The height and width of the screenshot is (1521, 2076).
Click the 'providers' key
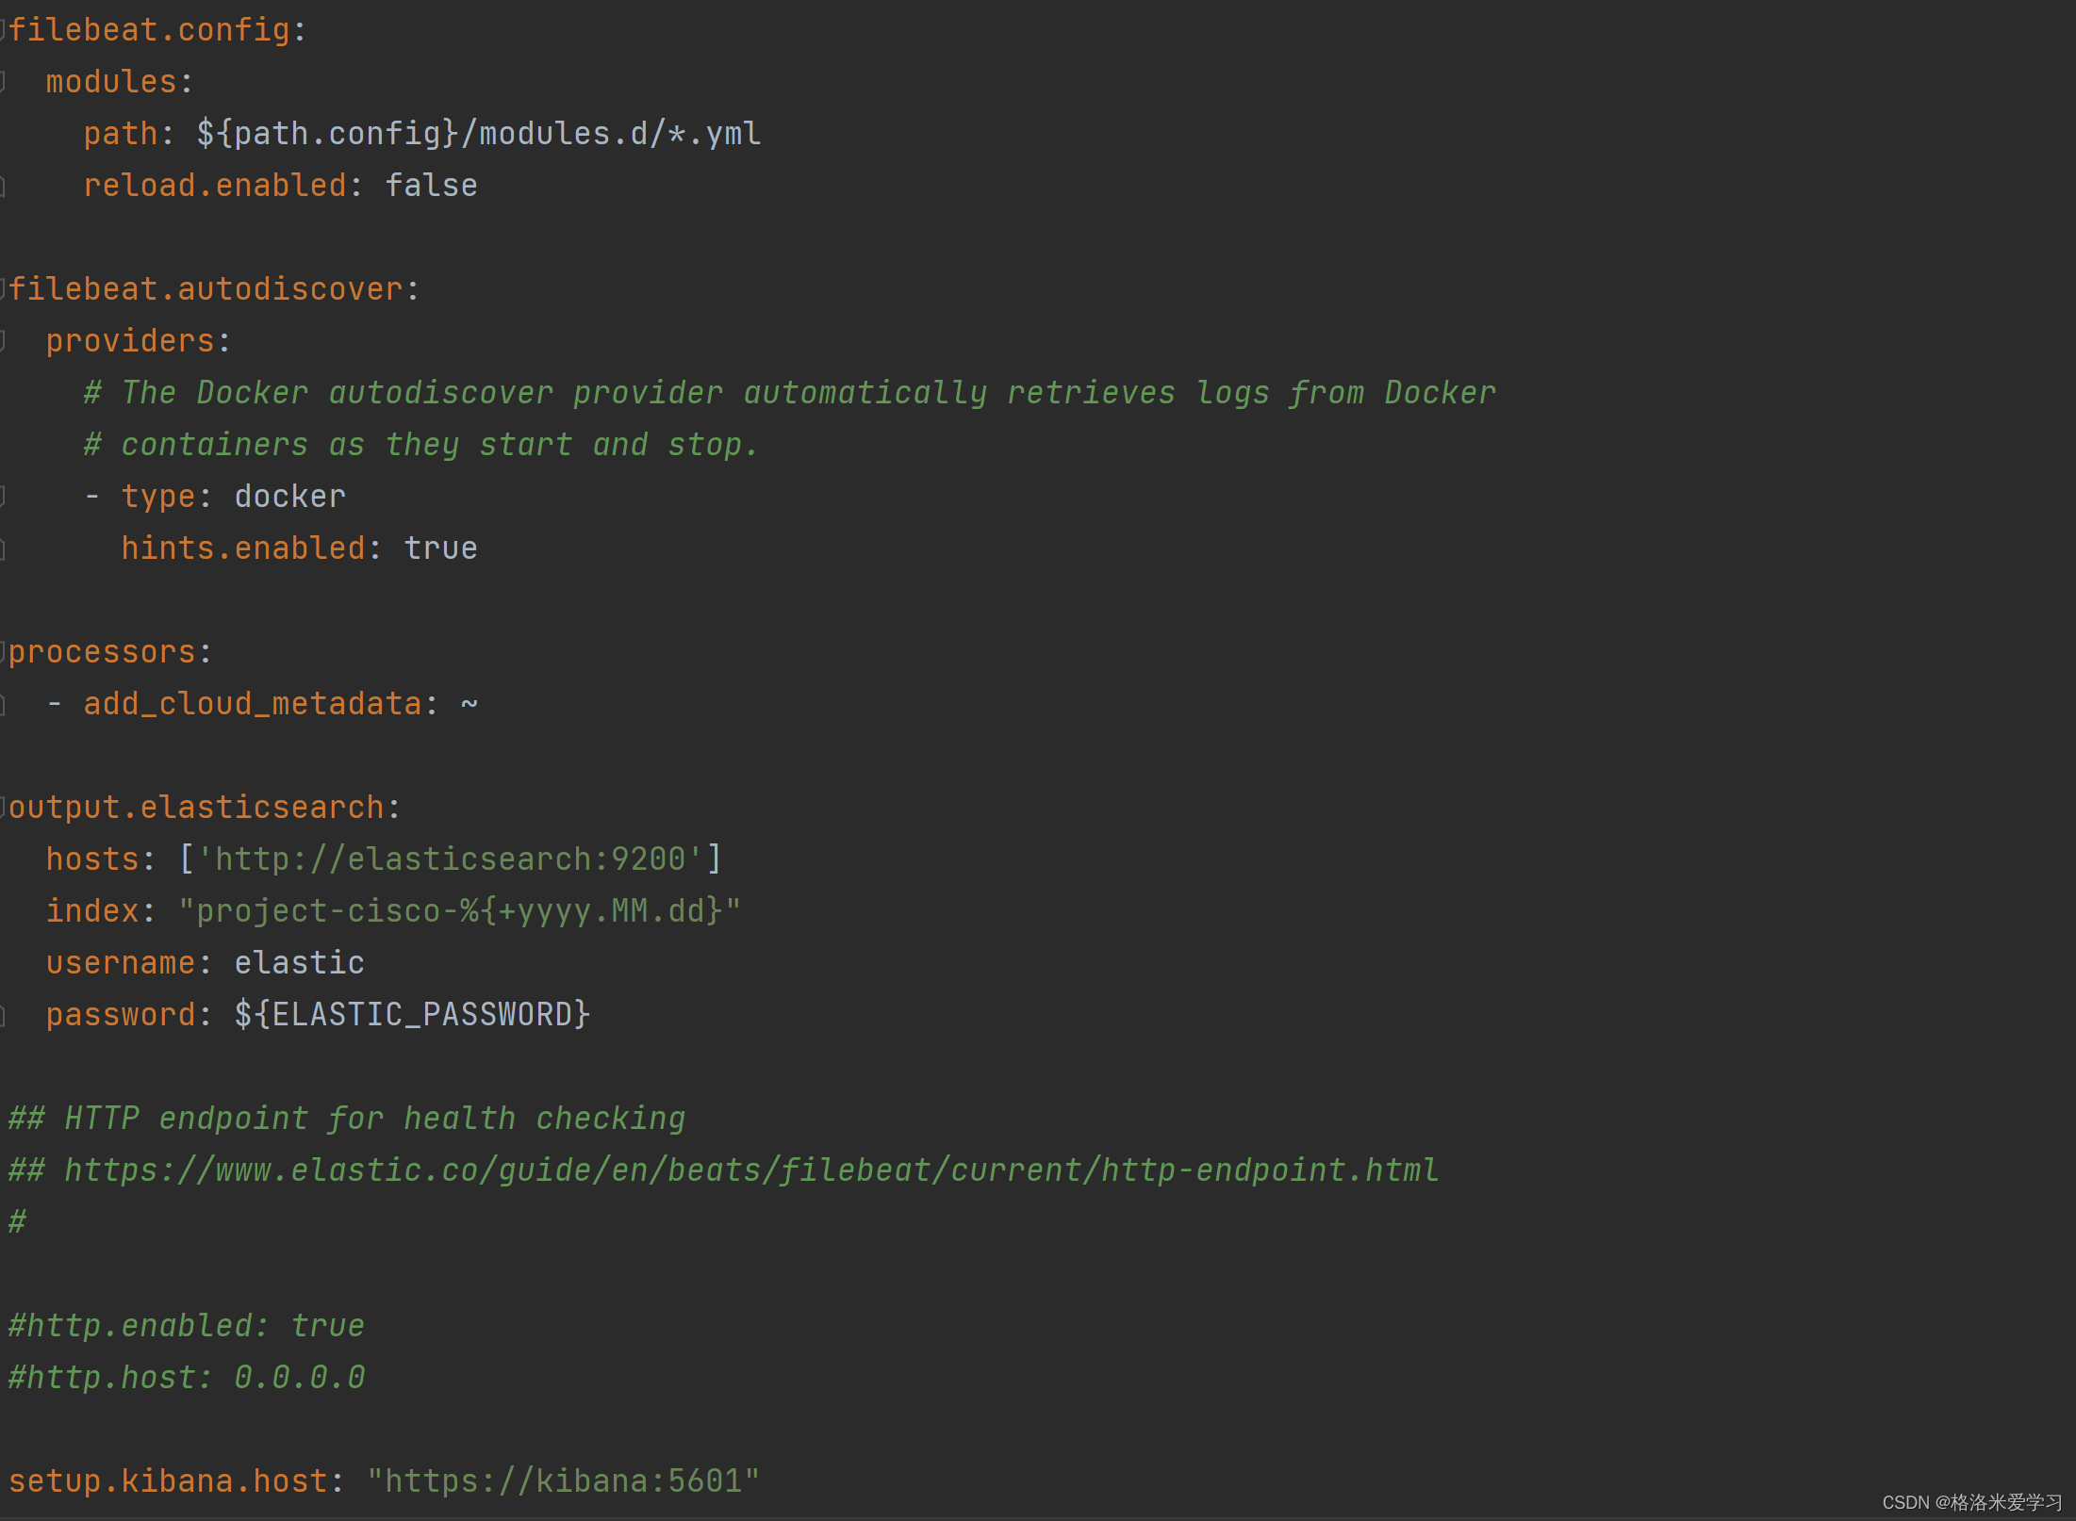(x=130, y=341)
